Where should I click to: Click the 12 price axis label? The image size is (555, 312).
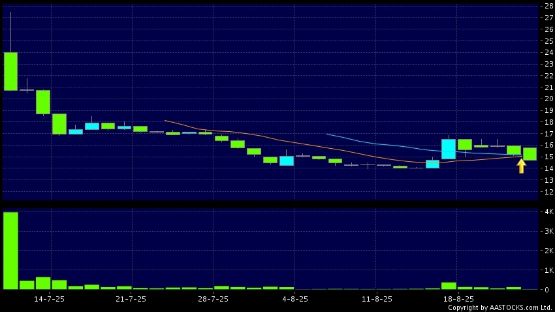pos(549,192)
